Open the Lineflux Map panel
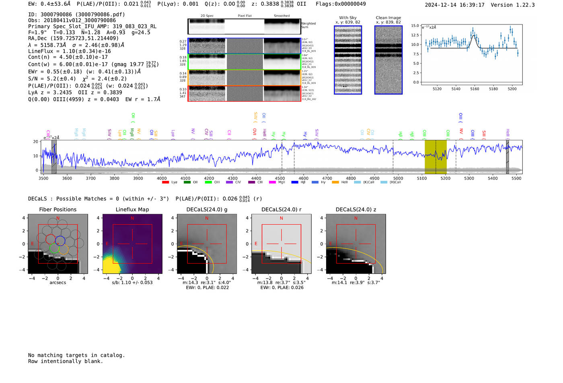 [132, 244]
